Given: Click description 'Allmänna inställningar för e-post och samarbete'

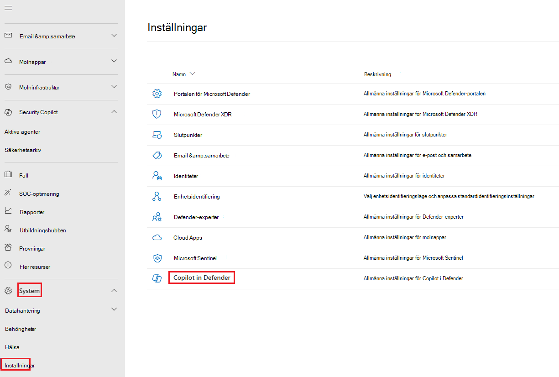Looking at the screenshot, I should [418, 155].
